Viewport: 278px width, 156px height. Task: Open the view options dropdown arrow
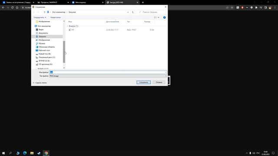click(159, 17)
